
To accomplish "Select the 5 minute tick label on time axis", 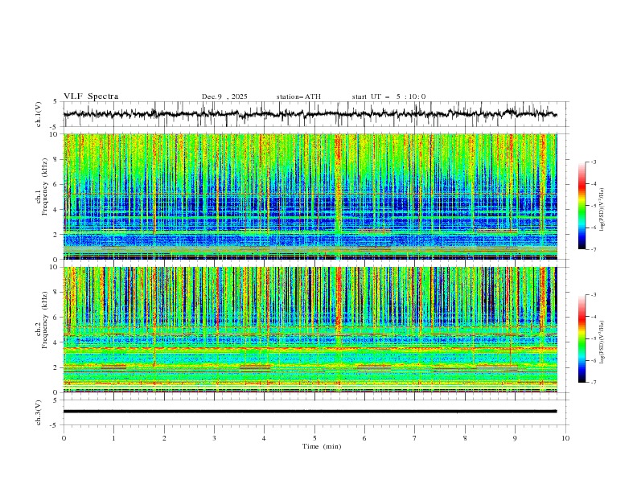I will [314, 438].
